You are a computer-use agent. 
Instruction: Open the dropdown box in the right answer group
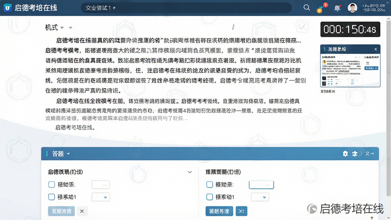point(260,197)
